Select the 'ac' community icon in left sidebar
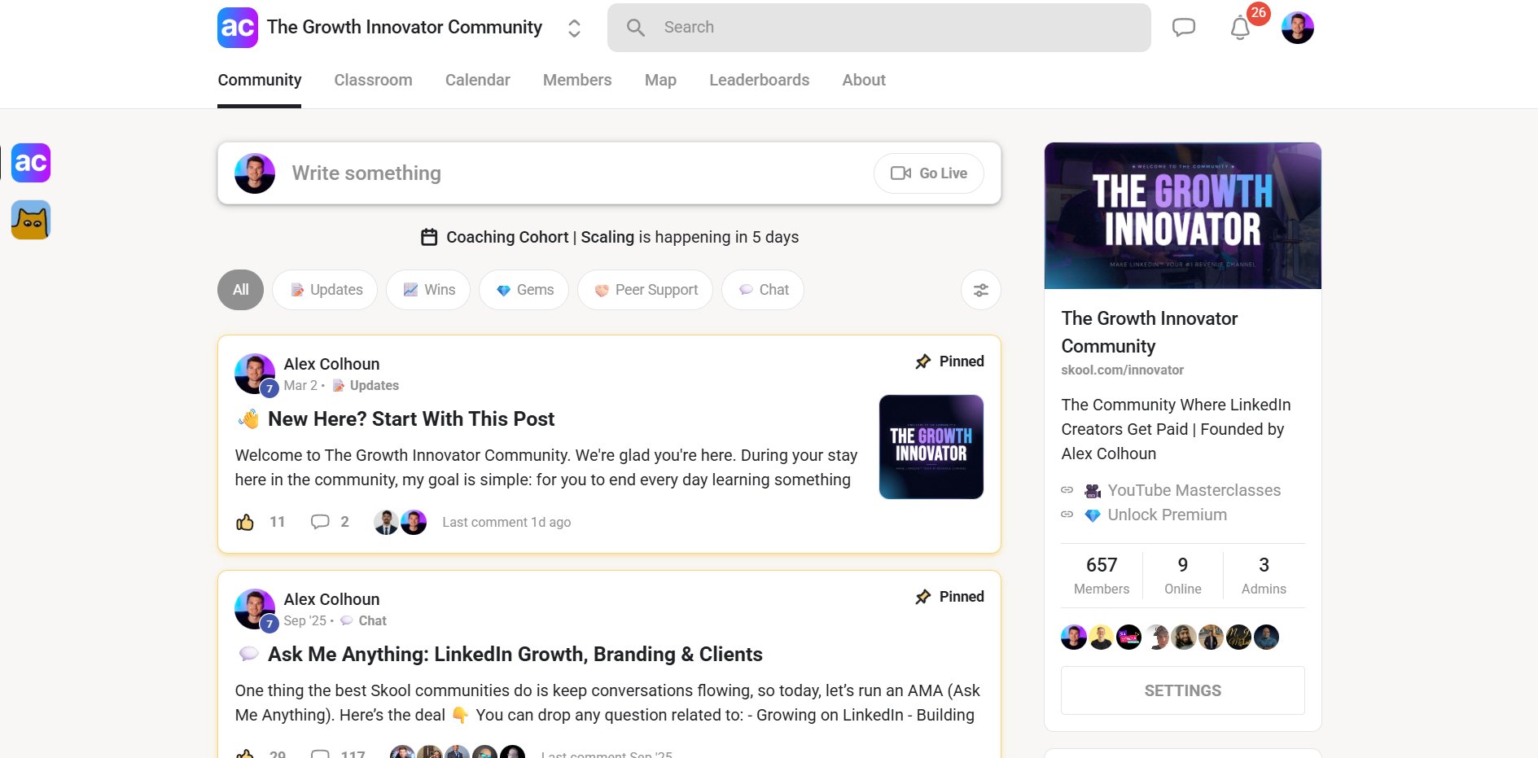This screenshot has width=1538, height=758. [30, 163]
